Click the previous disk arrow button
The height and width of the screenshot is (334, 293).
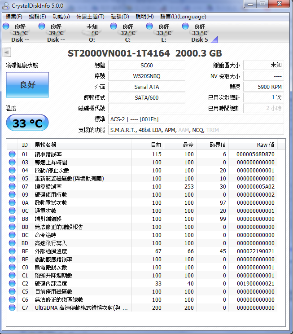7,52
